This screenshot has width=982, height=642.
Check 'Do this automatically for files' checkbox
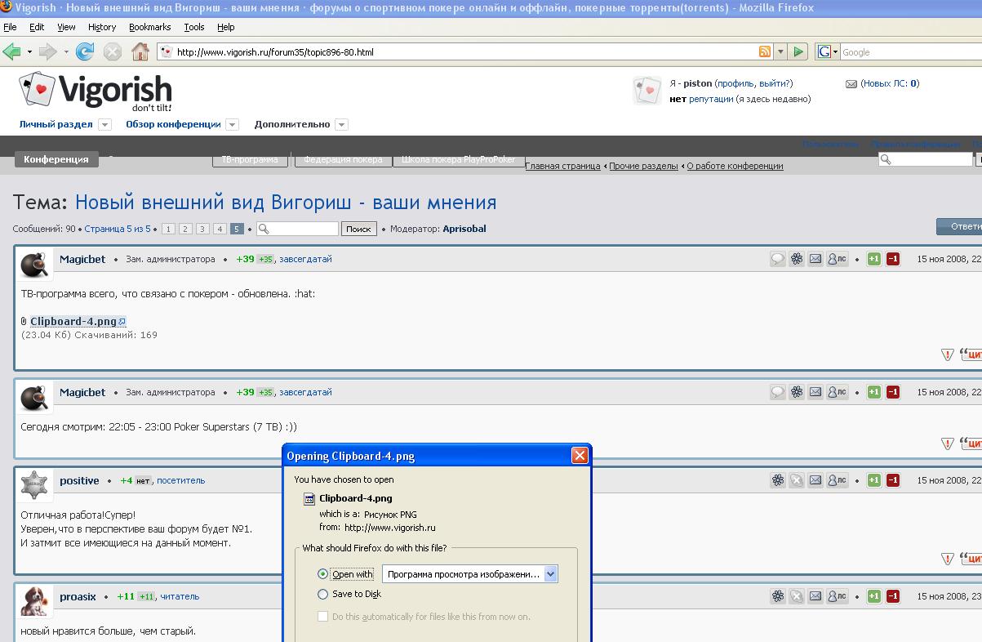click(x=323, y=617)
